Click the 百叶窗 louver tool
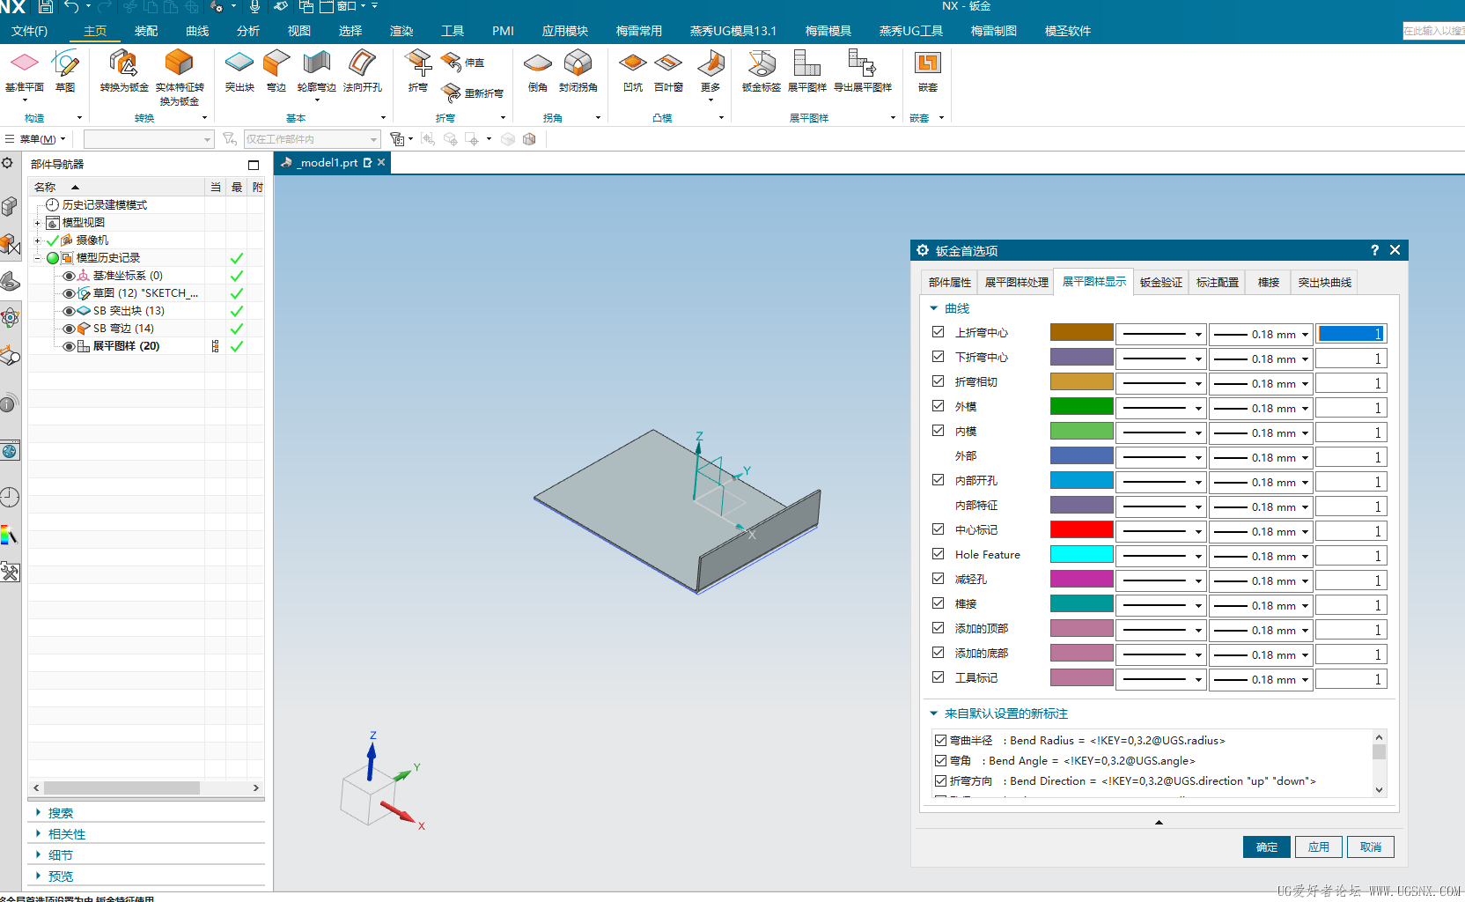The width and height of the screenshot is (1465, 902). 669,70
